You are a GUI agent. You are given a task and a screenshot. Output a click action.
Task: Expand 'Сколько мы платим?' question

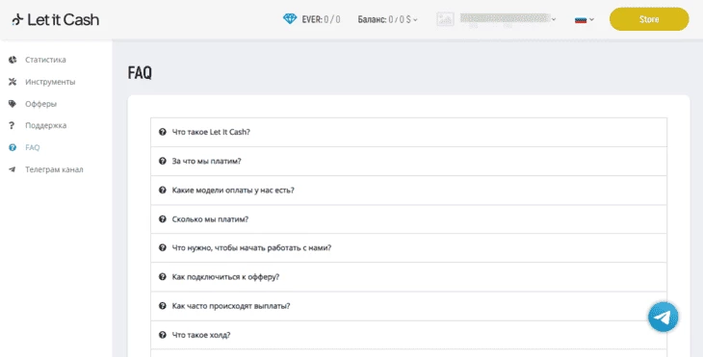408,219
